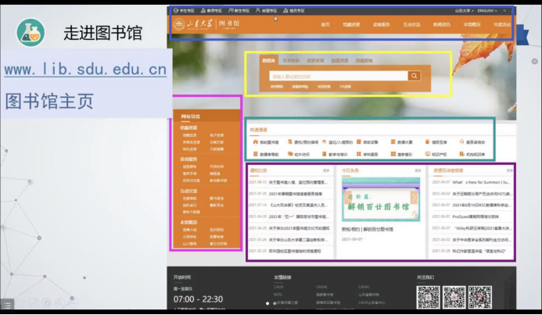Image resolution: width=542 pixels, height=315 pixels.
Task: Switch to the 学术搜索 search tab
Action: 290,60
